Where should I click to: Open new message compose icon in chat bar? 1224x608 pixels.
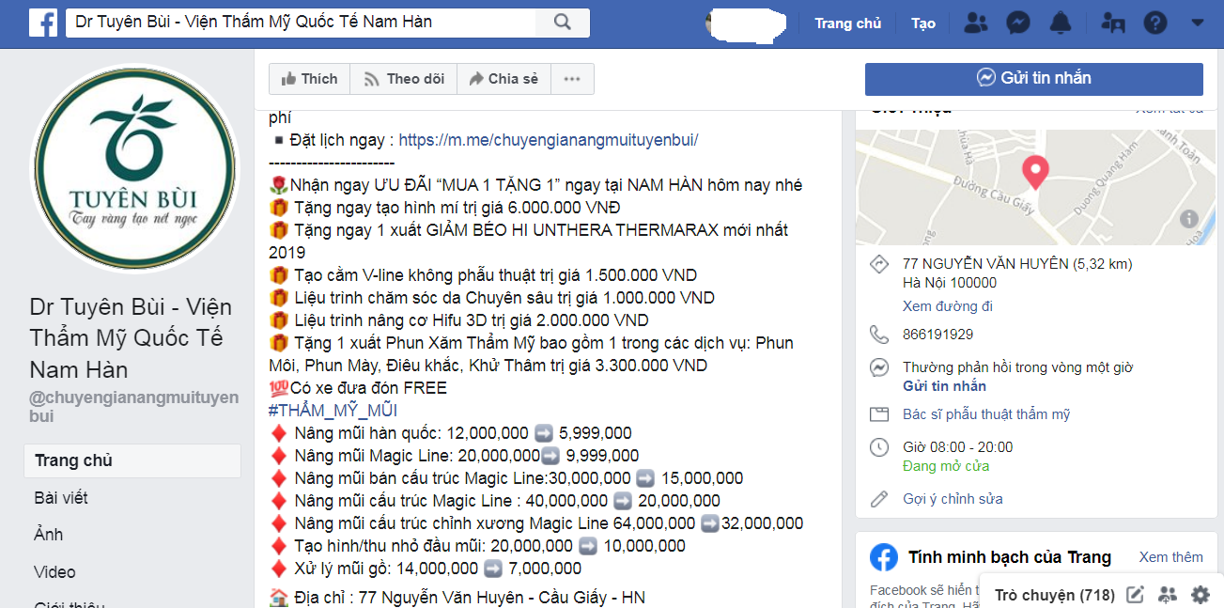tap(1135, 595)
